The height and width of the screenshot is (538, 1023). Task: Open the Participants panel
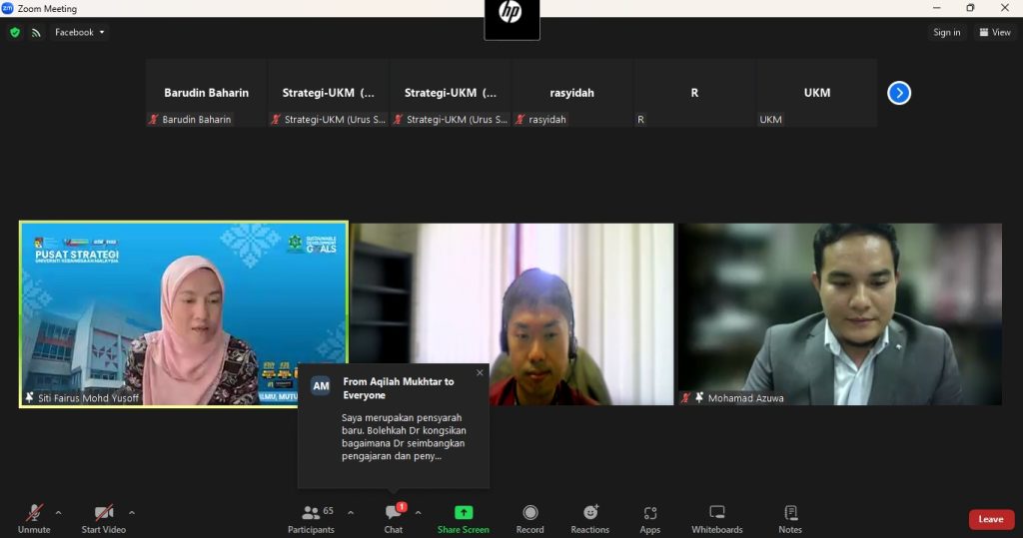[x=311, y=517]
